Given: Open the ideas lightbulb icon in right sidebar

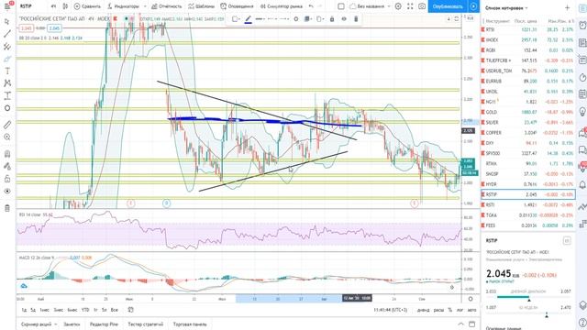Looking at the screenshot, I should (582, 112).
